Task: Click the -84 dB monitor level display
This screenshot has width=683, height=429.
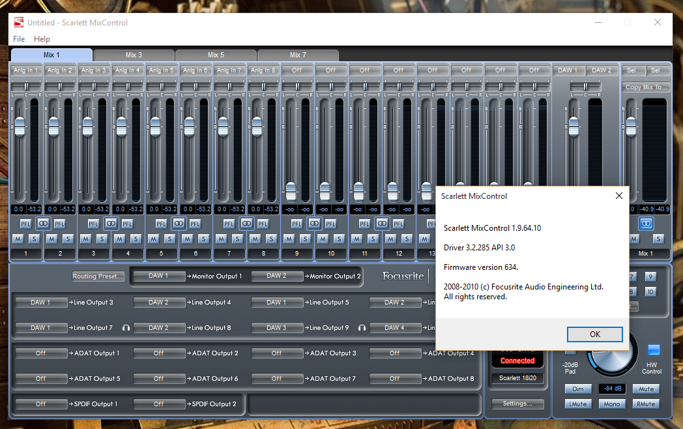Action: click(x=612, y=389)
